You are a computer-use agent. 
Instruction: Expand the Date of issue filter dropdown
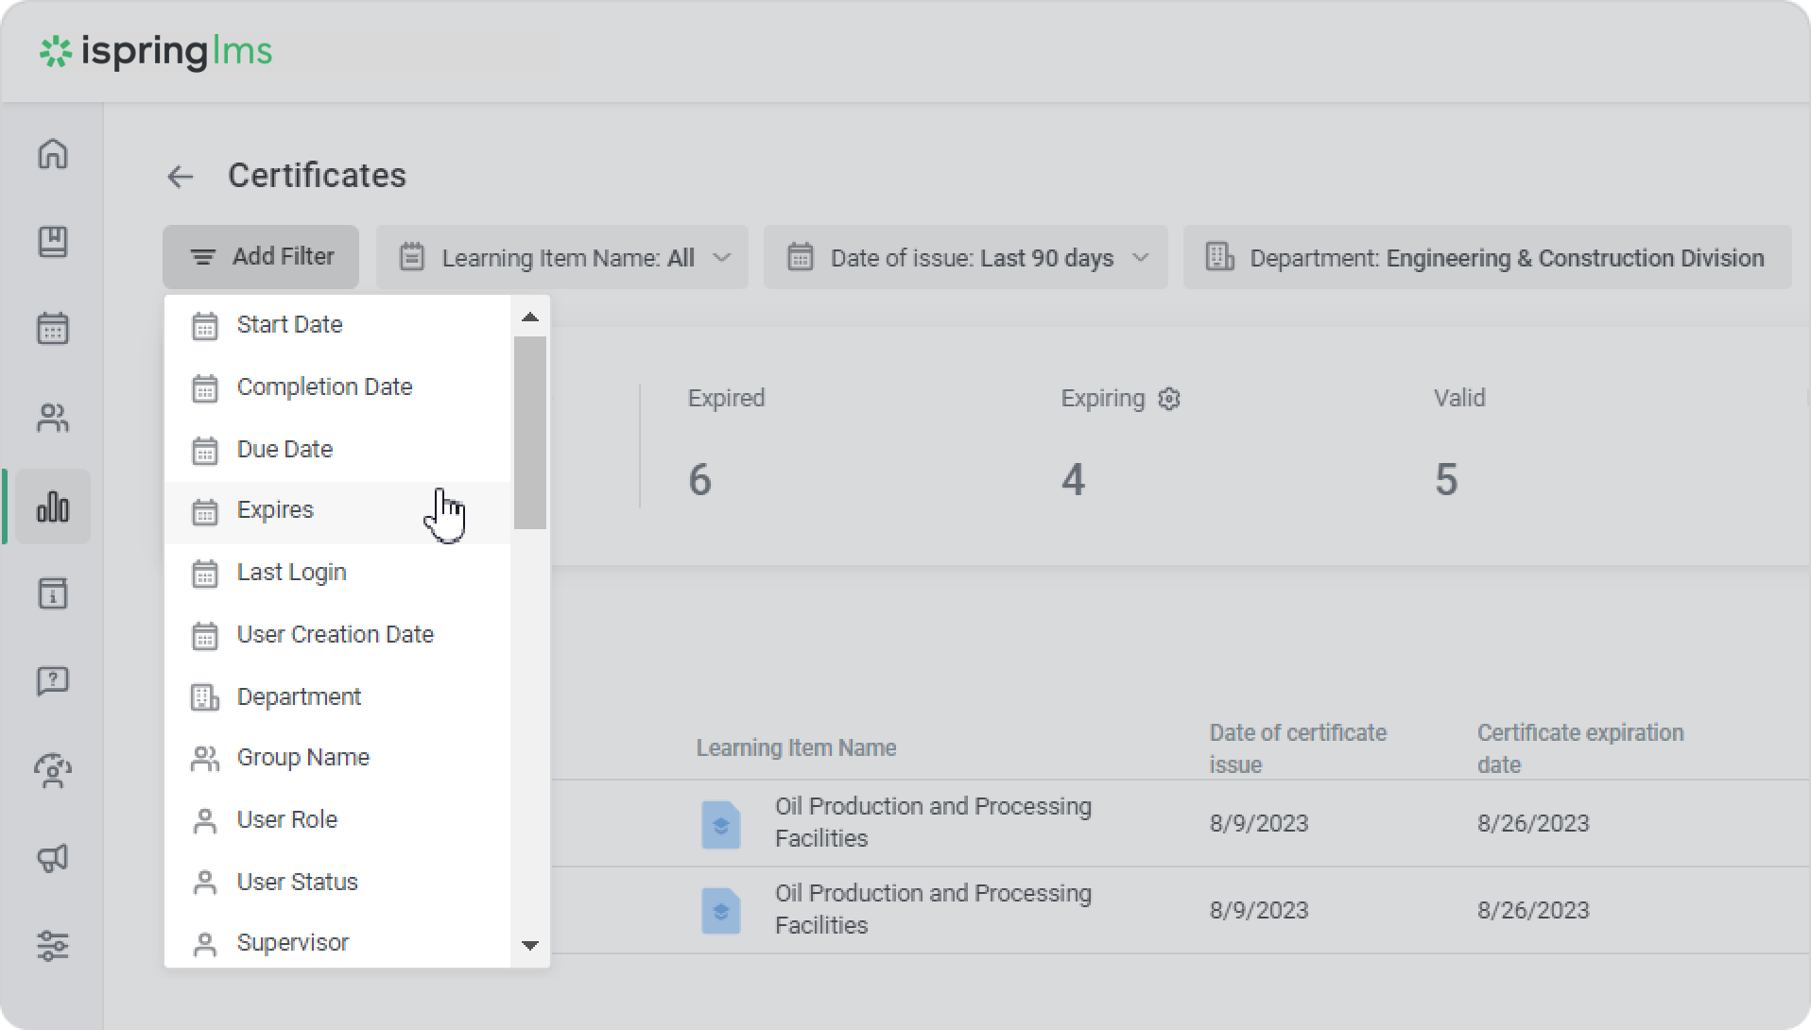(965, 258)
